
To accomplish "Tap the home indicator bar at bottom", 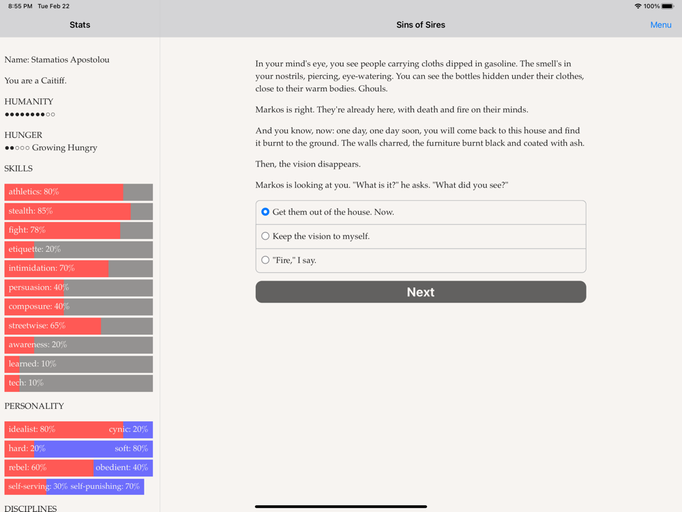I will click(x=341, y=507).
